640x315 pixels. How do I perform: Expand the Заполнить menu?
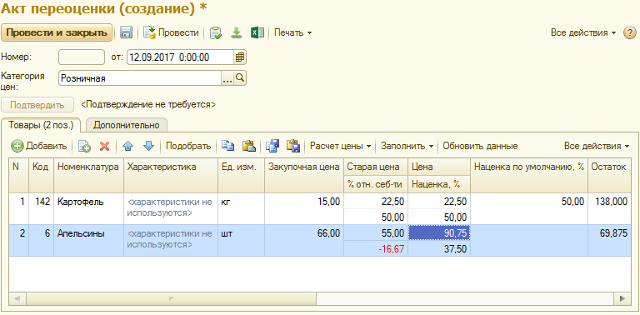(x=407, y=146)
